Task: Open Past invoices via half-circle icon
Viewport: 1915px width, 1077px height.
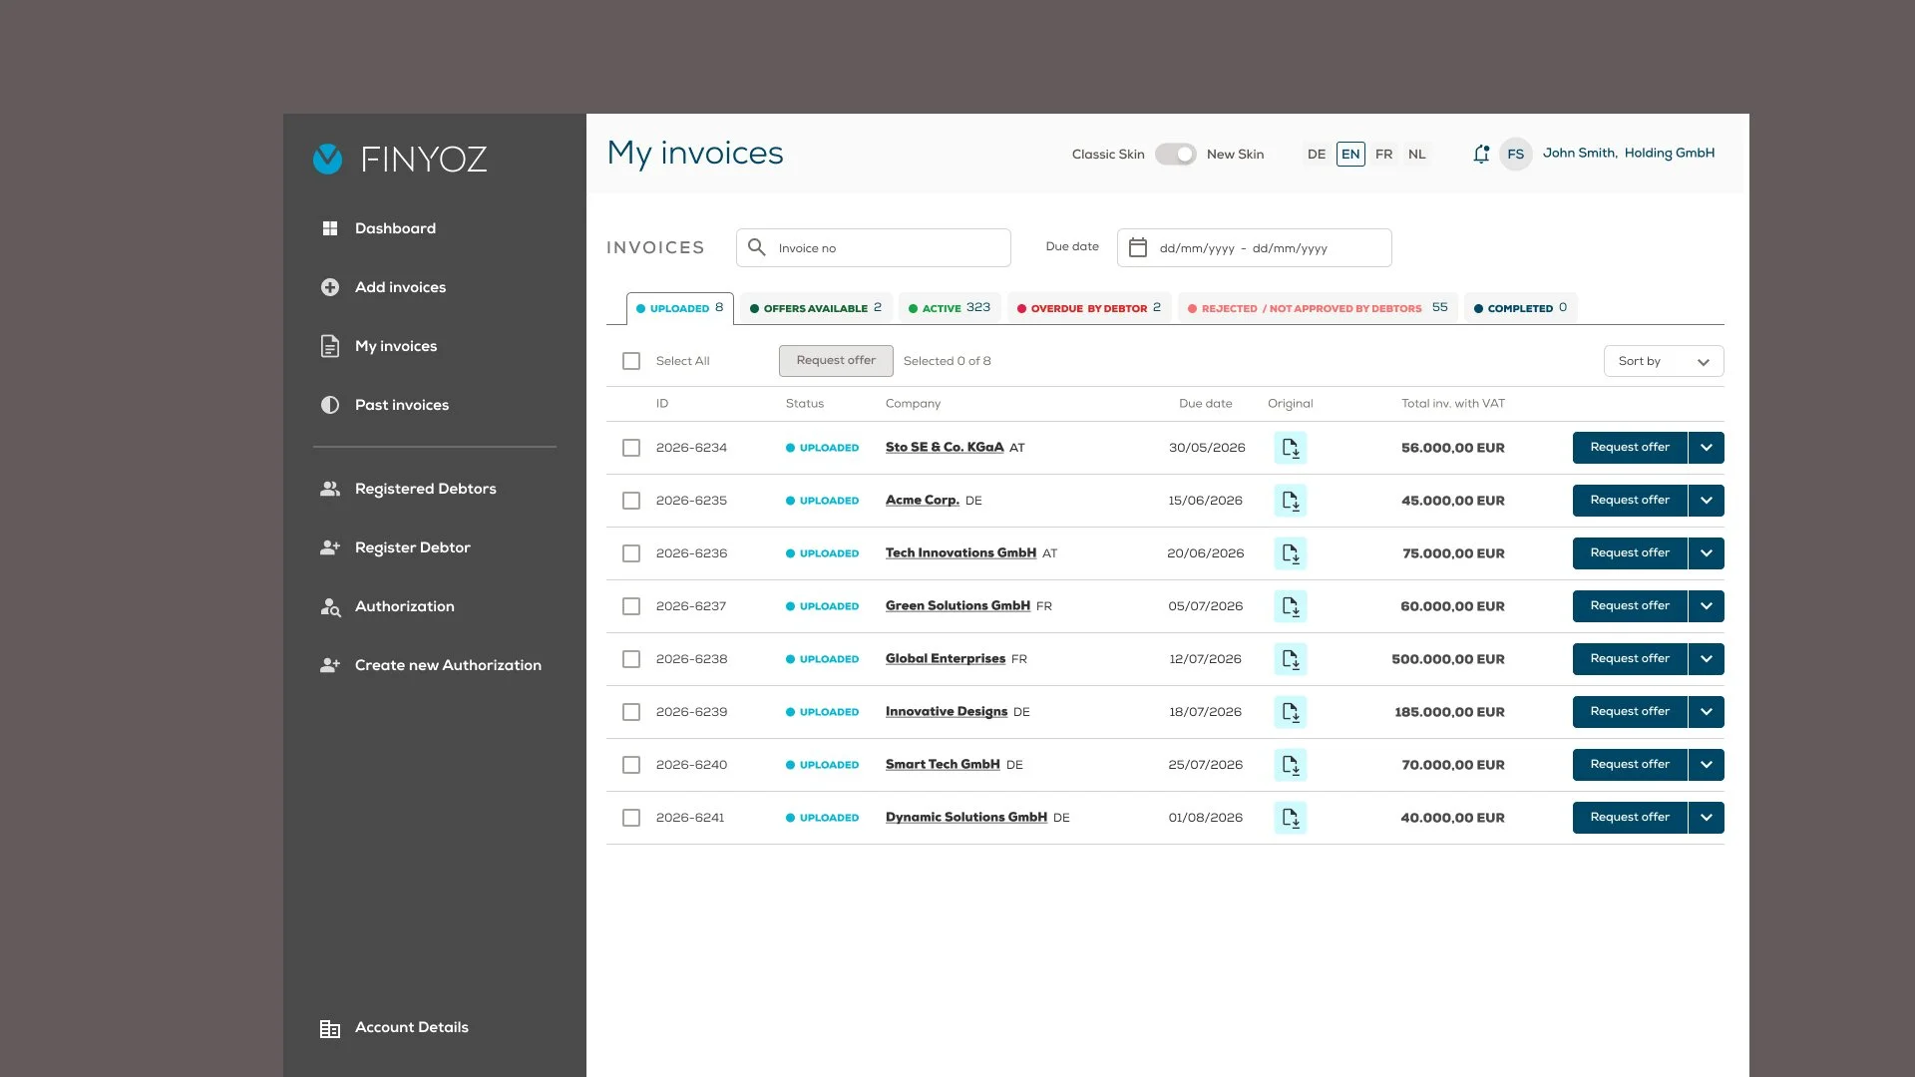Action: [330, 405]
